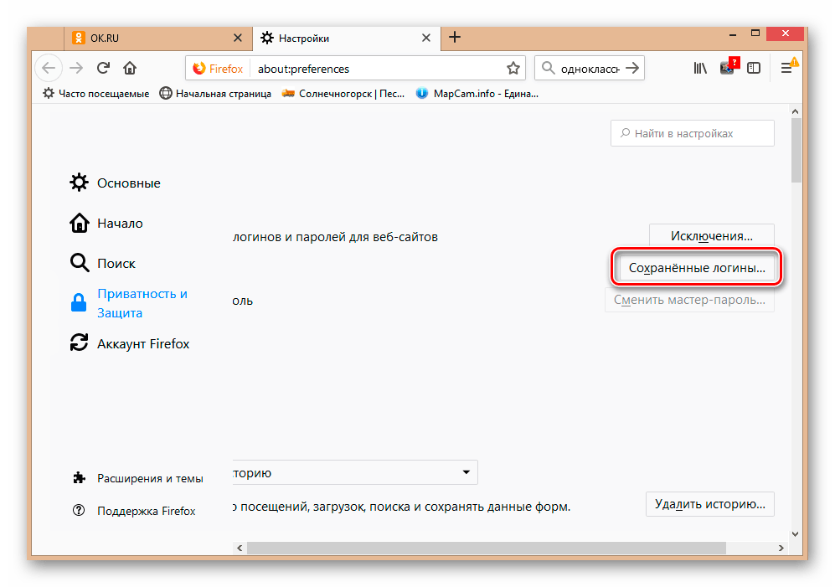Close the Настройки tab

(427, 38)
